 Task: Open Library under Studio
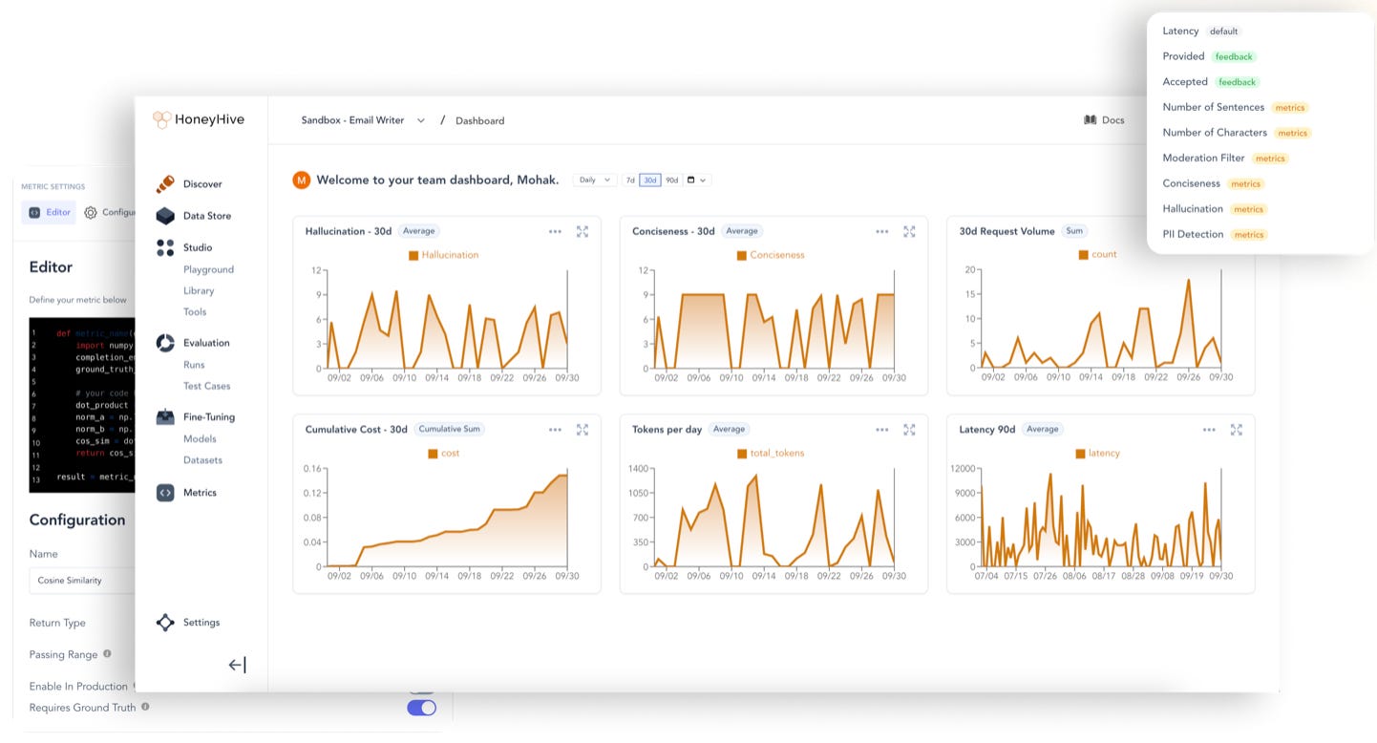click(199, 290)
